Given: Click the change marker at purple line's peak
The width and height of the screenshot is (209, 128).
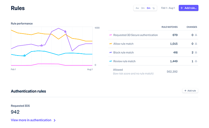Looking at the screenshot, I should pos(65,31).
